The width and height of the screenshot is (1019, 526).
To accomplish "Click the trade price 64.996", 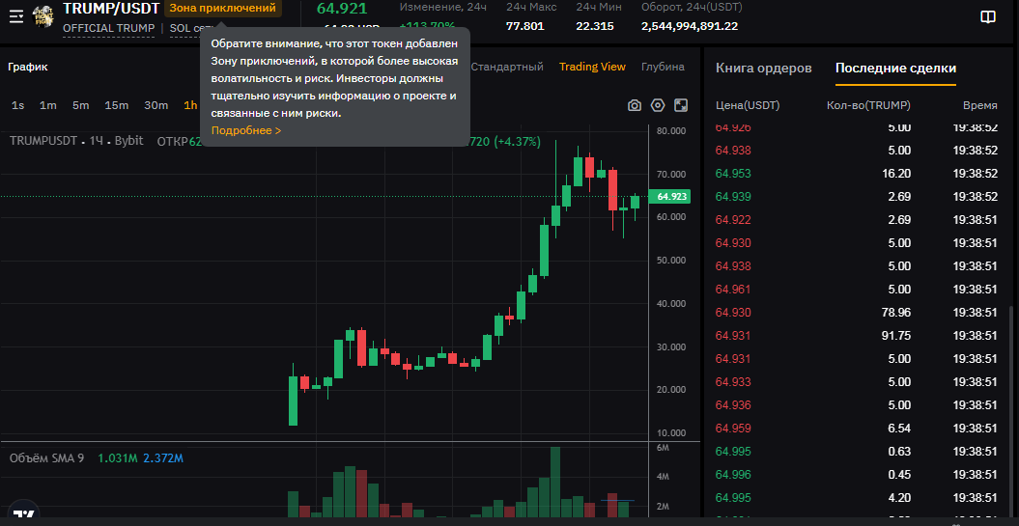I will pos(733,475).
